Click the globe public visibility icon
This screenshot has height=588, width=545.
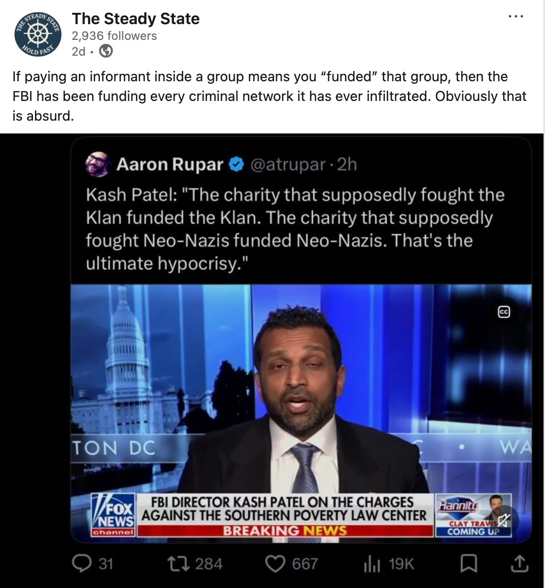[x=106, y=51]
